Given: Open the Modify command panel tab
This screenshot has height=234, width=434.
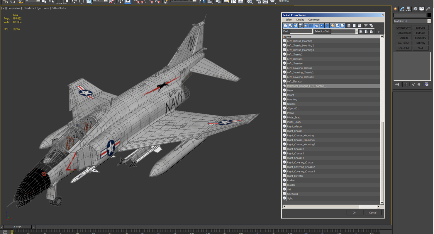Looking at the screenshot, I should click(402, 9).
